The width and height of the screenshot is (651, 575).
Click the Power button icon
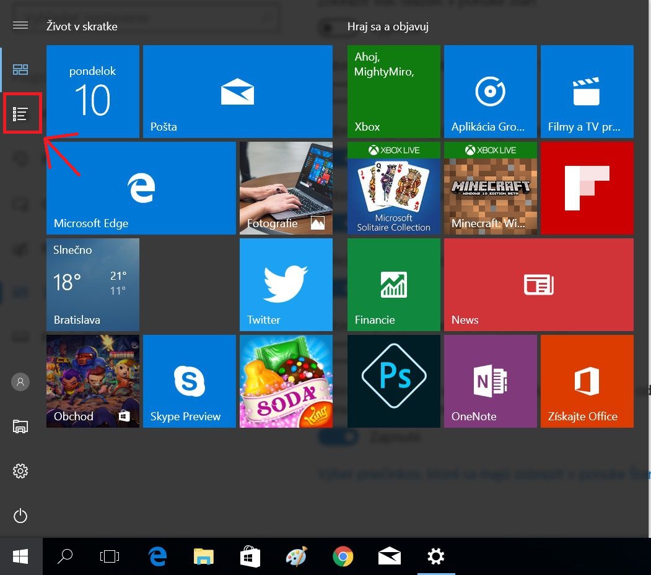tap(20, 516)
